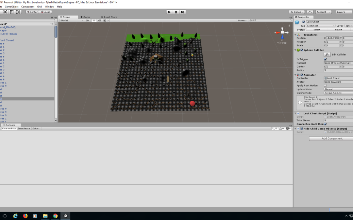Toggle Is Trigger checkbox
Screen dimensions: 353x220
pyautogui.click(x=325, y=59)
